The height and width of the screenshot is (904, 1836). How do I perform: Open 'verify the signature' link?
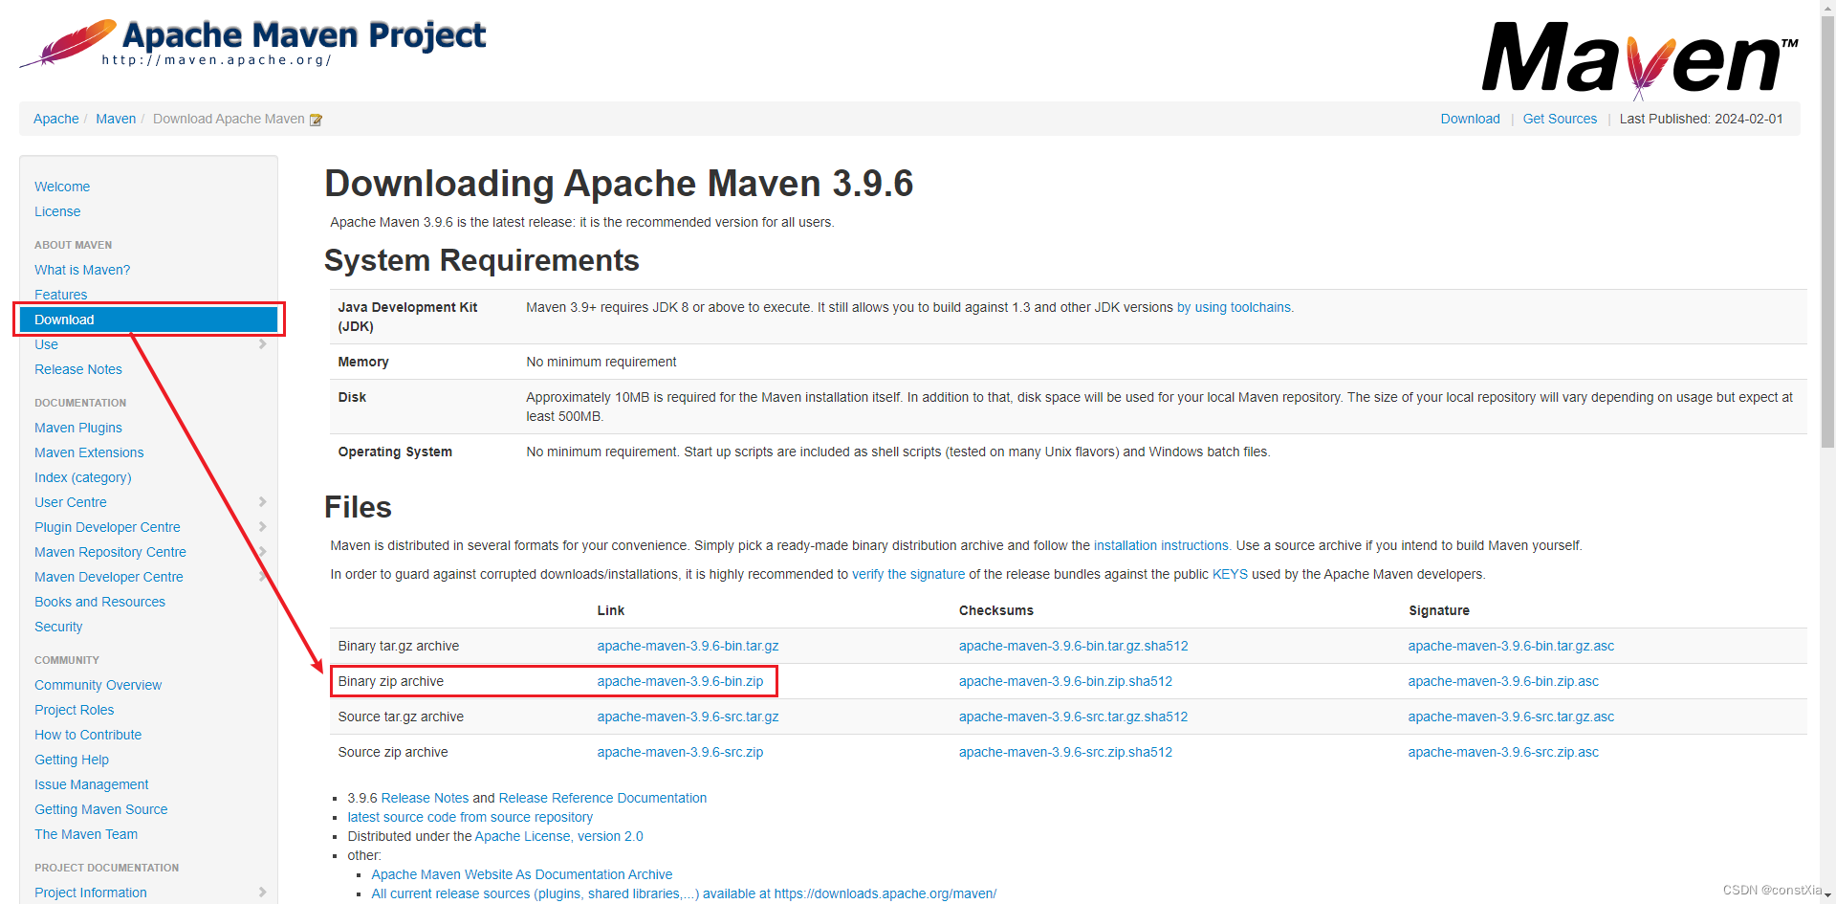tap(908, 574)
